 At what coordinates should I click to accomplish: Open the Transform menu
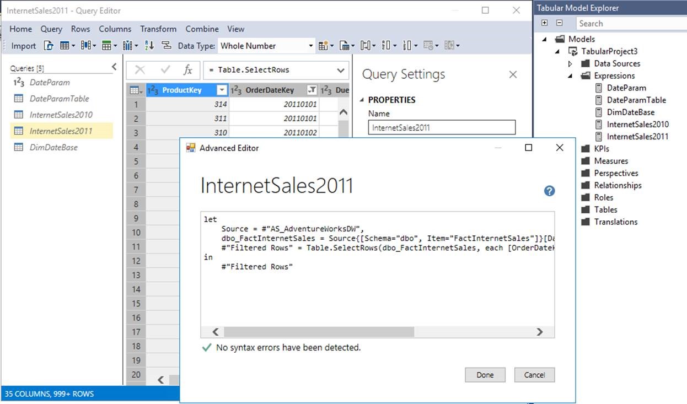pyautogui.click(x=158, y=29)
